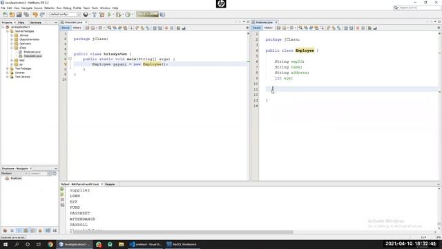Open Chrome from the Windows taskbar

50,244
